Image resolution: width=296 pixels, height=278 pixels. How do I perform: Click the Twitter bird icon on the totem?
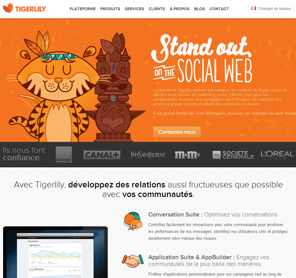tap(113, 98)
